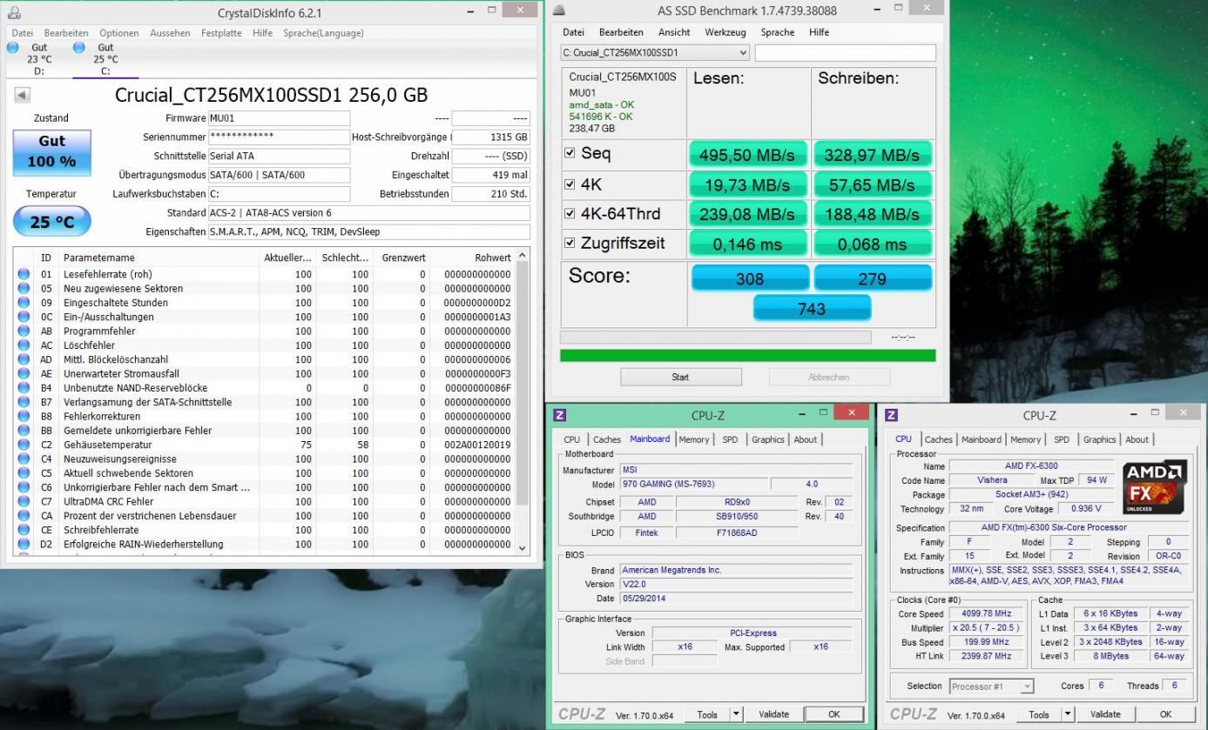Click the 4K write result 57,65 MB/s
This screenshot has height=730, width=1208.
[x=873, y=184]
